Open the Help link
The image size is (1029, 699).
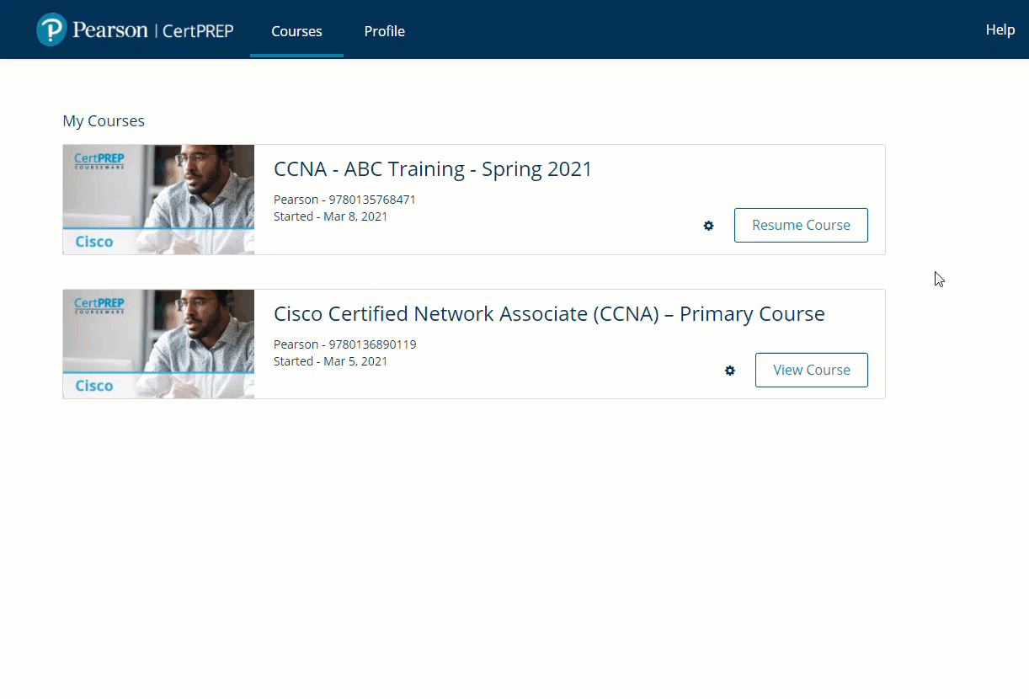click(x=1000, y=29)
